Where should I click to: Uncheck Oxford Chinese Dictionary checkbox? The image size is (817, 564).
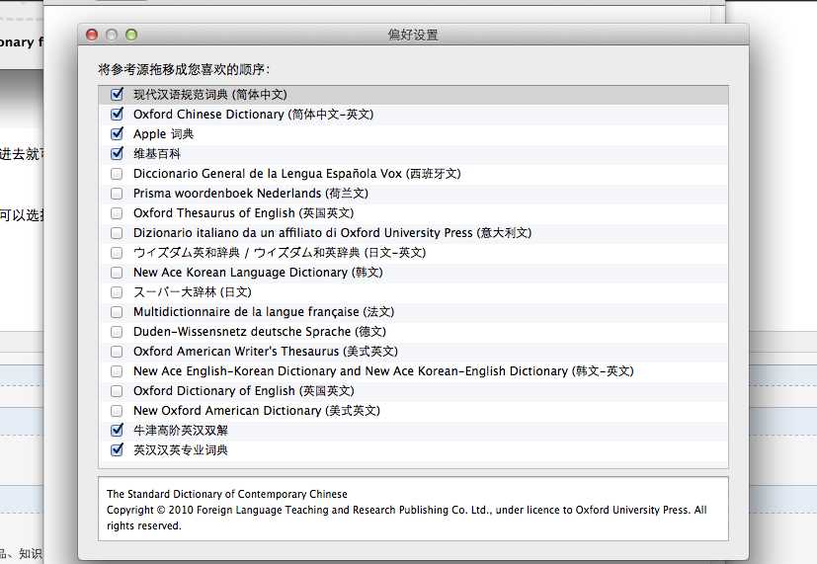(x=117, y=114)
